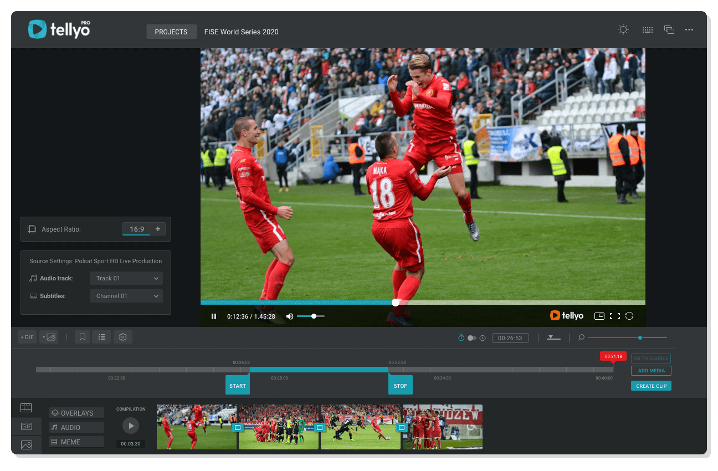This screenshot has width=718, height=471.
Task: Click the clock icon beside the toggle
Action: tap(483, 338)
